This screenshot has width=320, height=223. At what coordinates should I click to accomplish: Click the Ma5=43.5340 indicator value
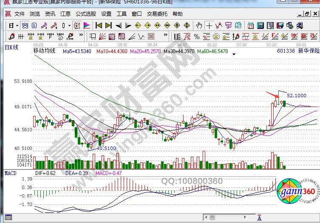(x=77, y=51)
